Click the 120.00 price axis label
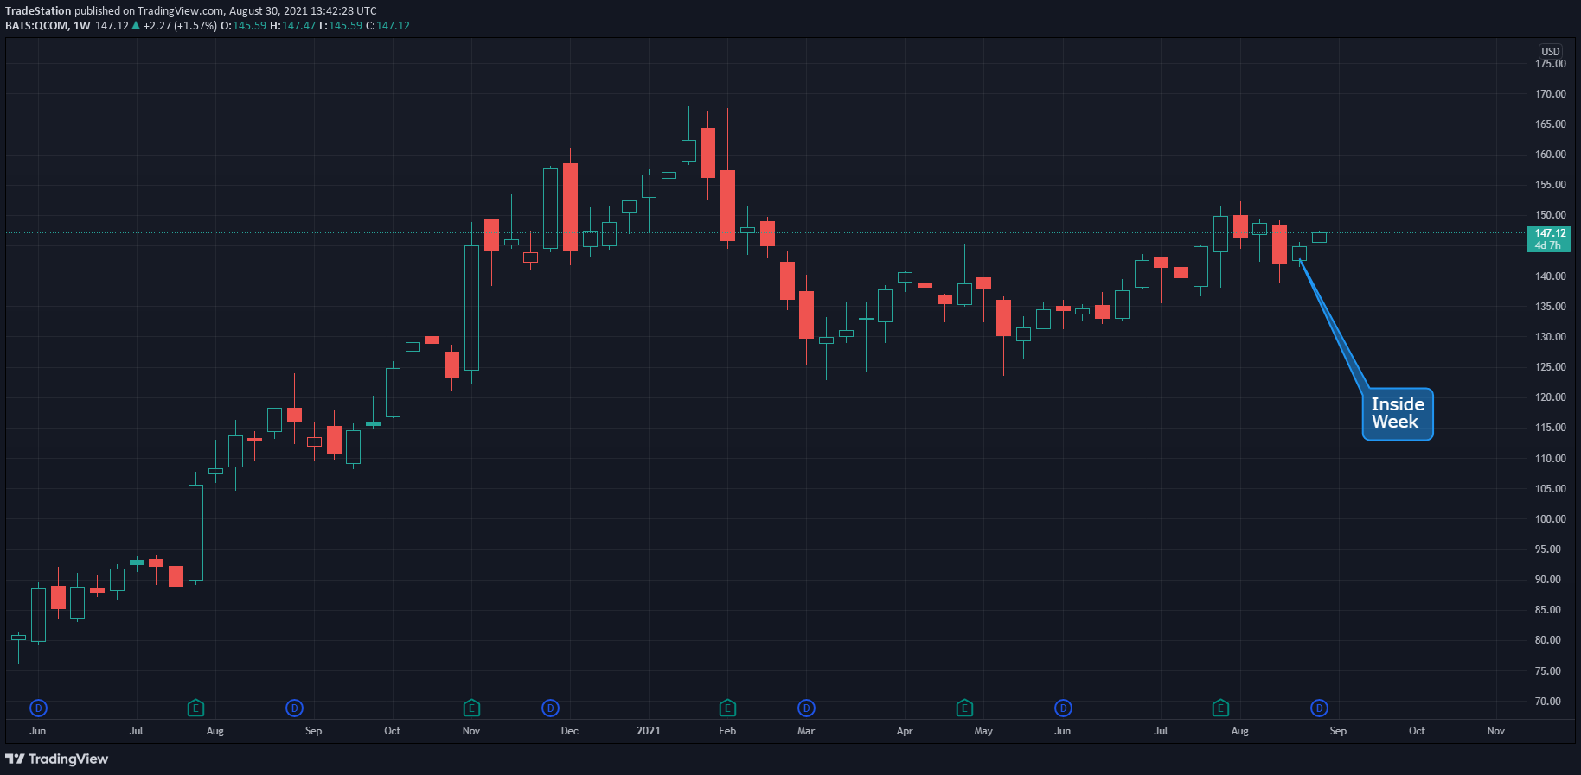This screenshot has width=1581, height=775. pos(1551,397)
